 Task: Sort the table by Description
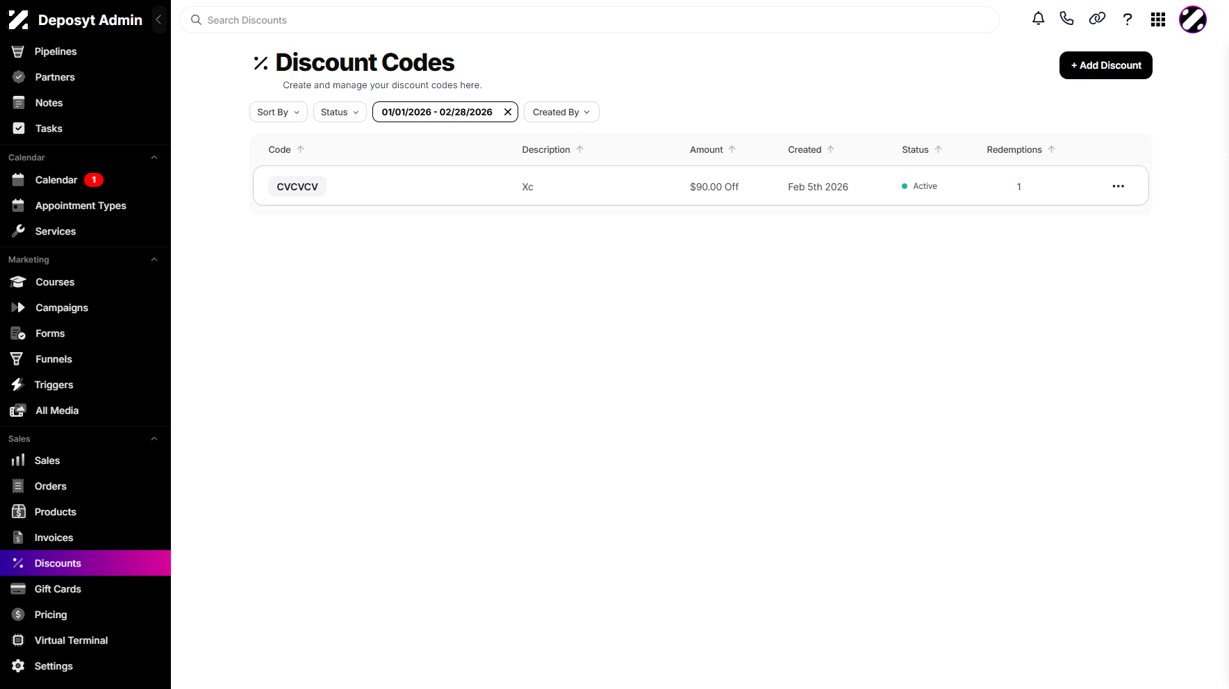552,149
